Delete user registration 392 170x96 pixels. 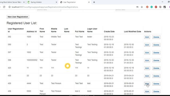(156, 37)
